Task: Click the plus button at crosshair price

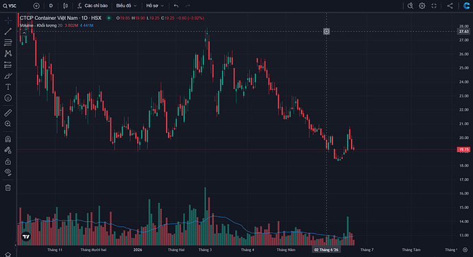Action: click(x=326, y=32)
